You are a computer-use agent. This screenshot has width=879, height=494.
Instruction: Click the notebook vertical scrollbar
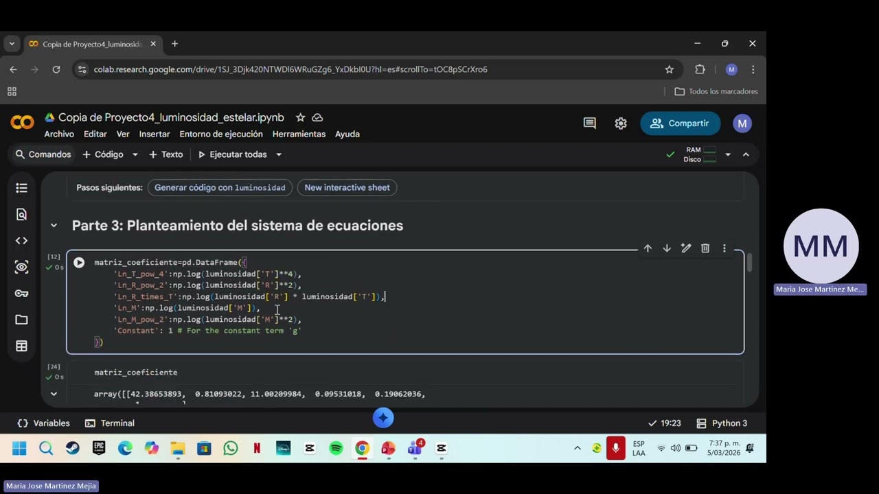[750, 262]
